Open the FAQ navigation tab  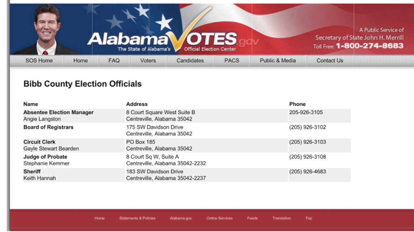(x=114, y=60)
